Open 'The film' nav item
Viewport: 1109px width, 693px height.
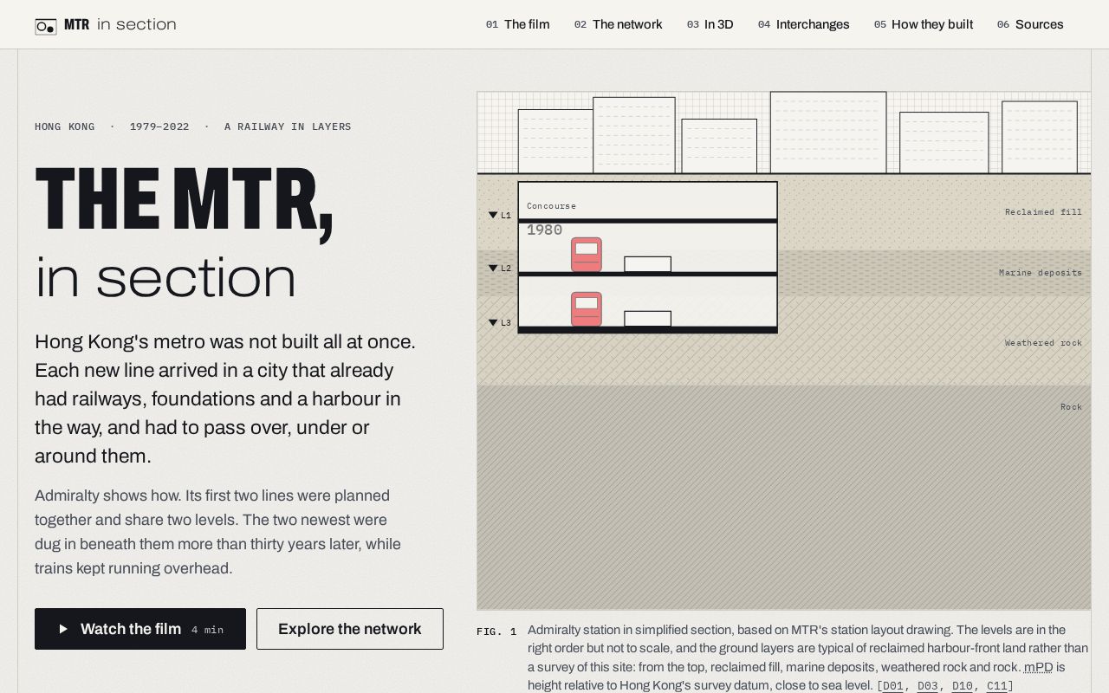coord(518,24)
